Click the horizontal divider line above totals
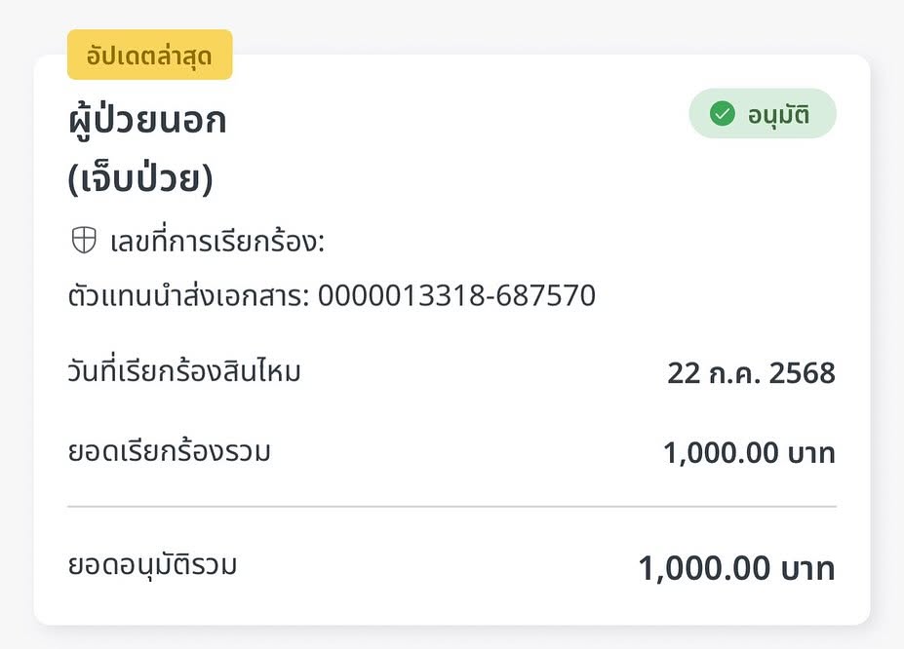Screen dimensions: 904x649 [452, 507]
